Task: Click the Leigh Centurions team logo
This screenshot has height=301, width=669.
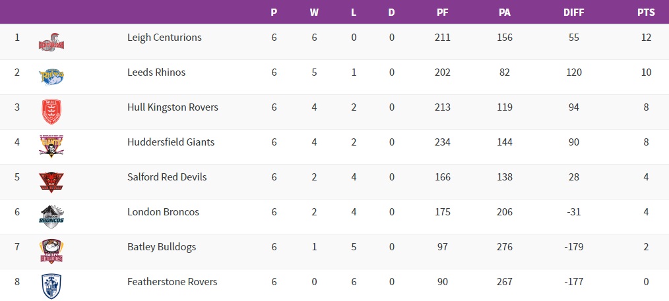Action: tap(51, 41)
